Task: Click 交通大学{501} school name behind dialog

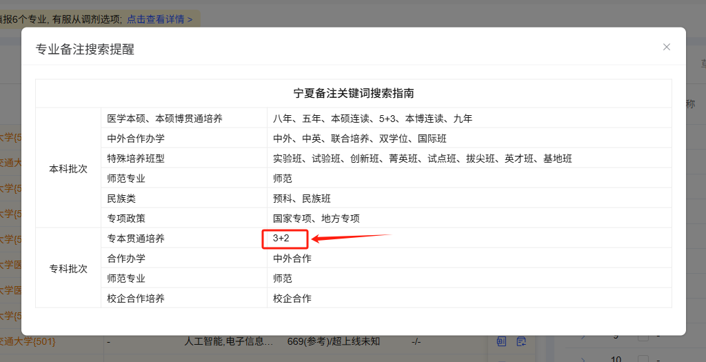Action: point(28,342)
